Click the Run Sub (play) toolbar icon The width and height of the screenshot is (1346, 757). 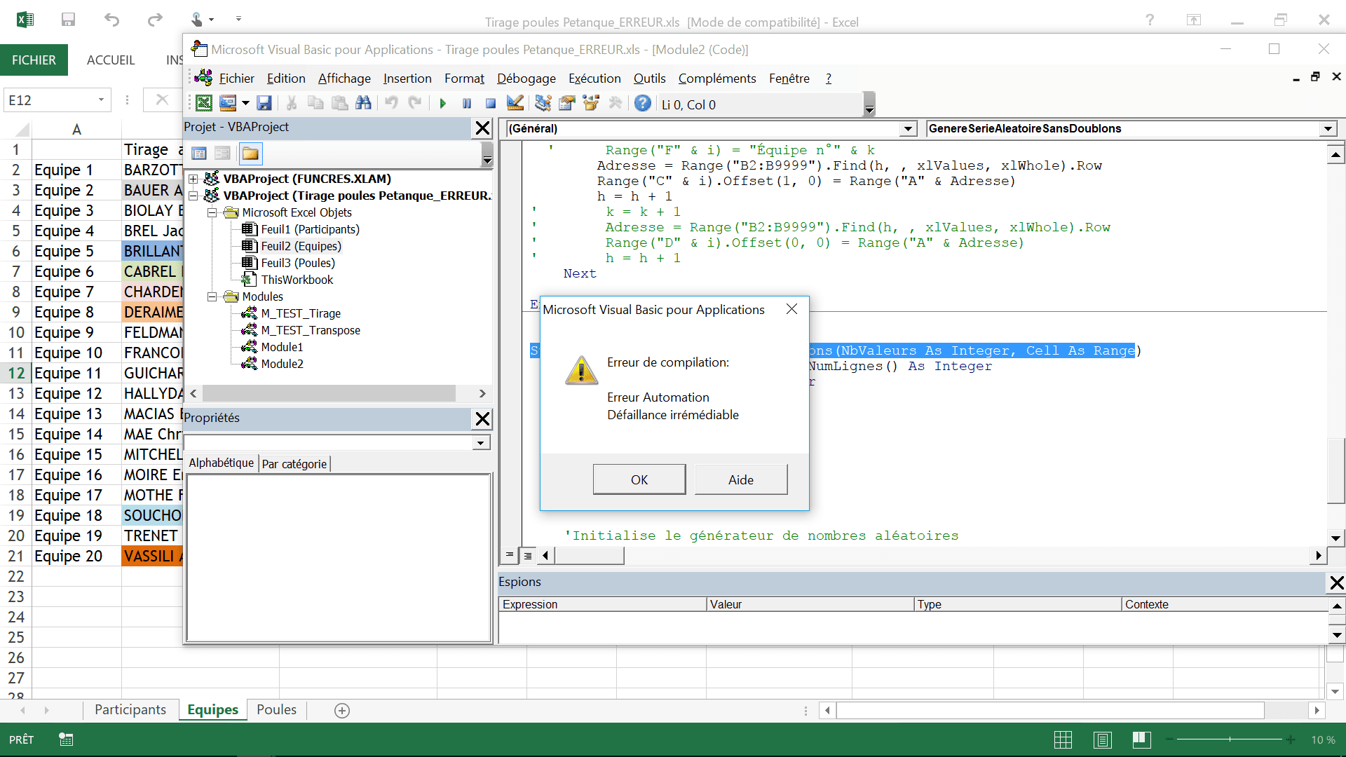click(443, 104)
